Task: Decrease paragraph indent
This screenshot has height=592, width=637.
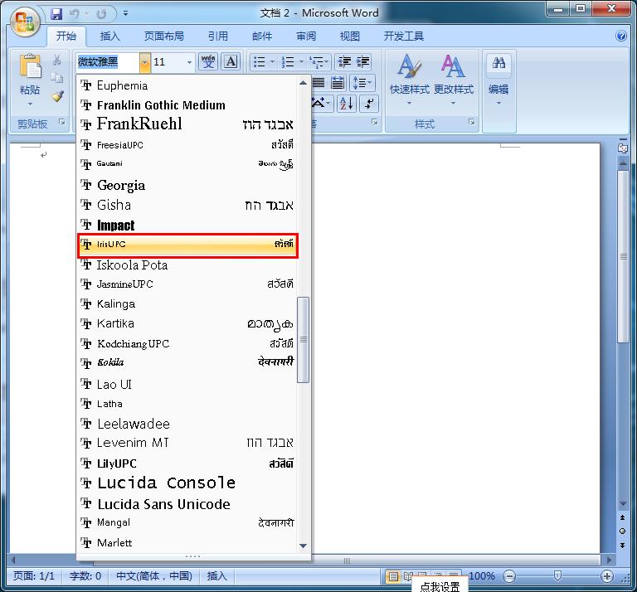Action: (x=344, y=61)
